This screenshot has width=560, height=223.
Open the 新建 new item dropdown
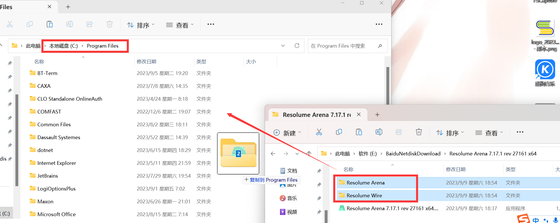287,133
